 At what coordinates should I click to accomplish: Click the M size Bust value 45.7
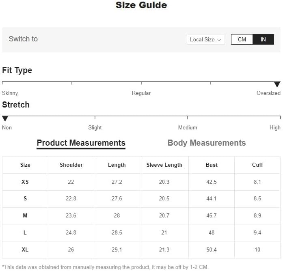pos(212,216)
